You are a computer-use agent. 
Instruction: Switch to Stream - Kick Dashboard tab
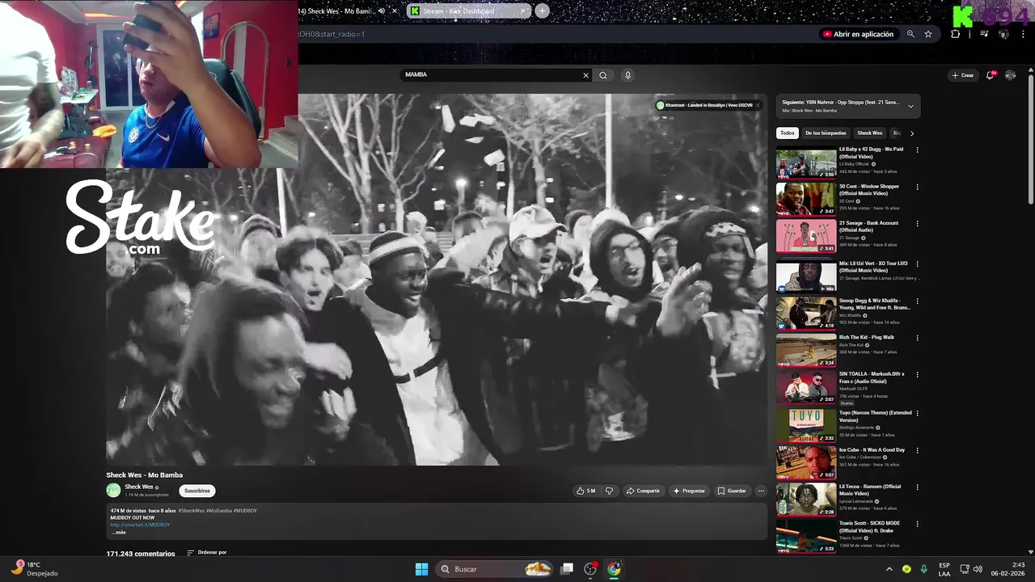pos(468,11)
